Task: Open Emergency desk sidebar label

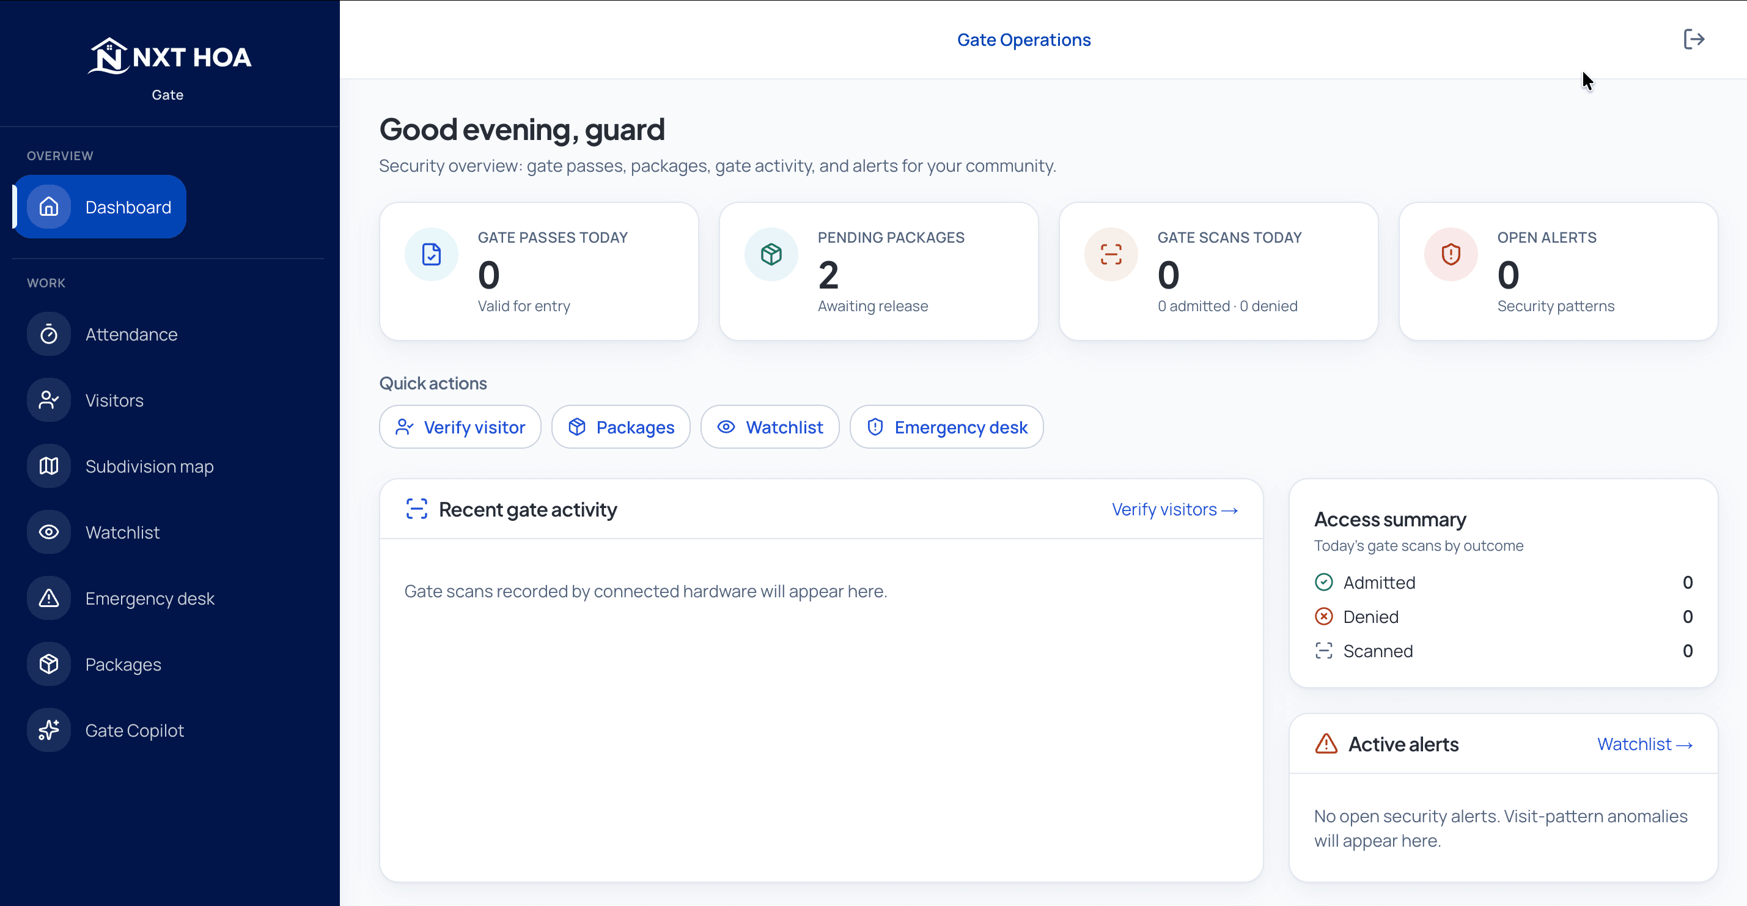Action: tap(150, 598)
